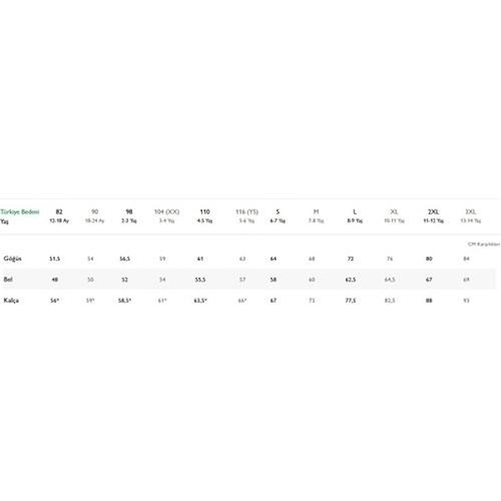The width and height of the screenshot is (501, 501).
Task: Choose the M size column
Action: [316, 212]
